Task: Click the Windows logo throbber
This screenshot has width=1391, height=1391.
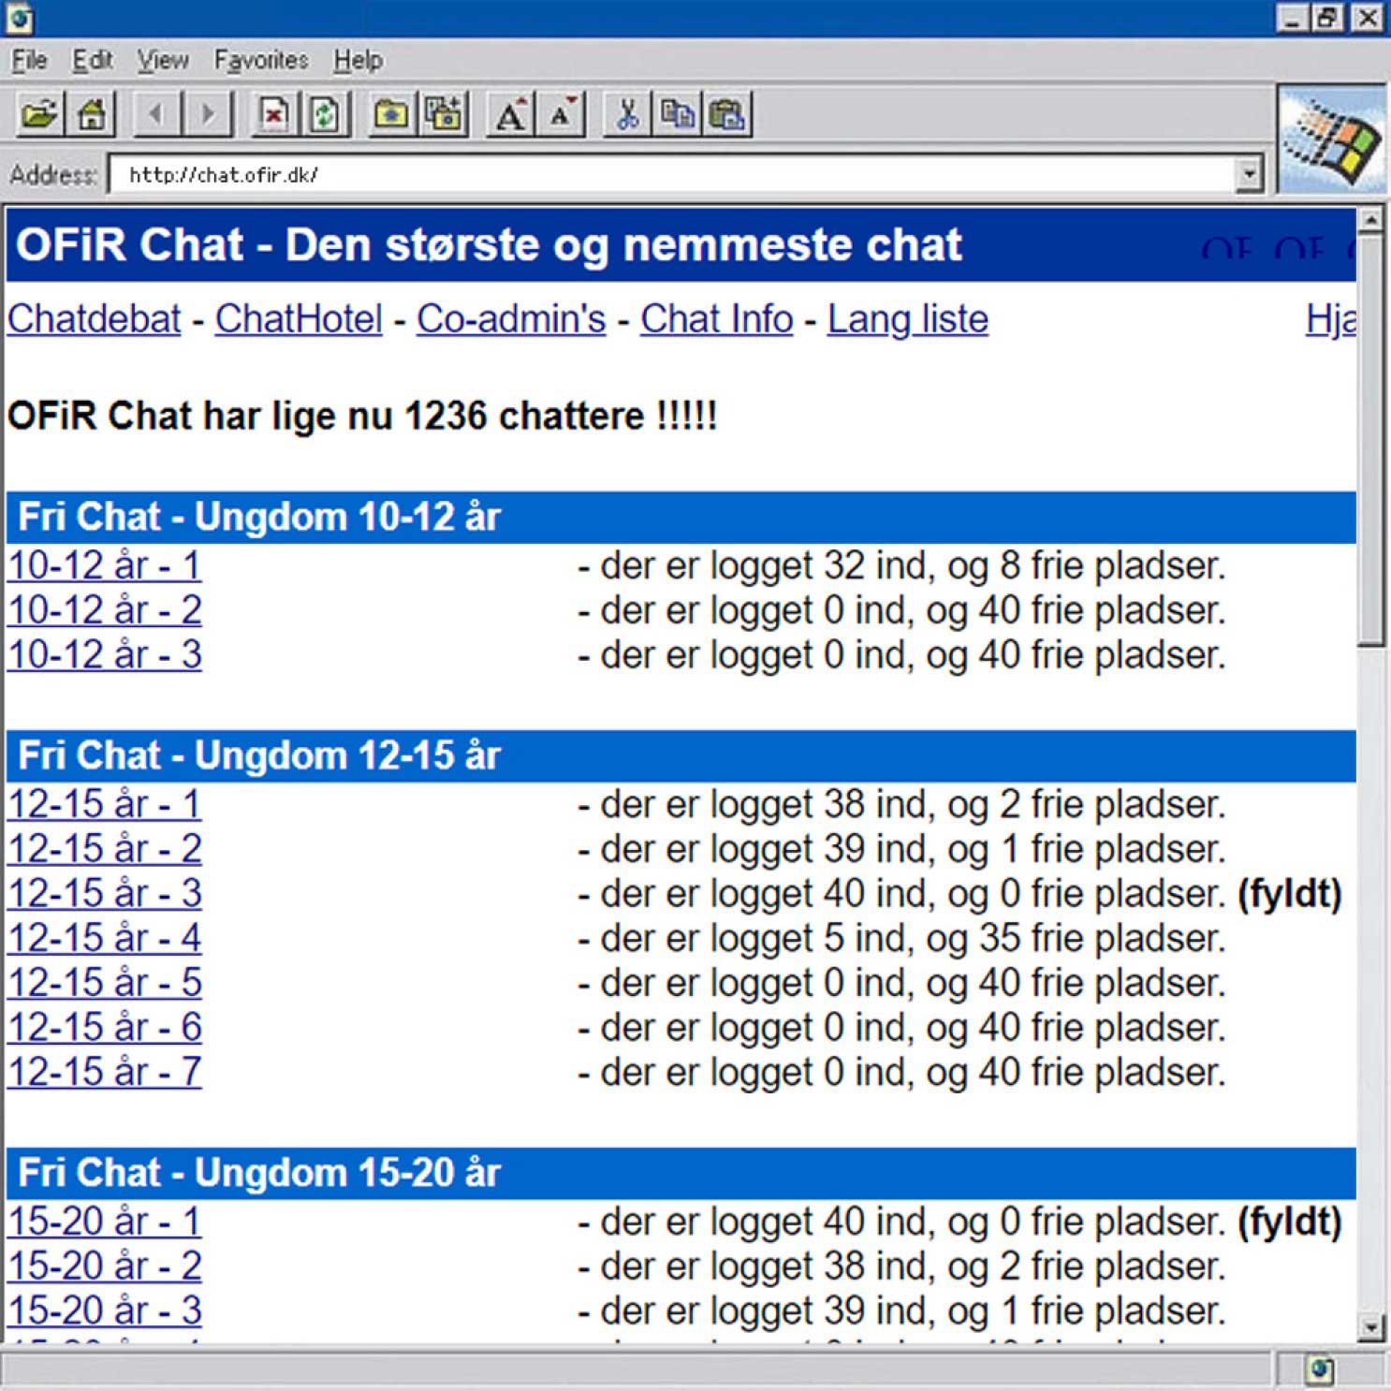Action: 1332,140
